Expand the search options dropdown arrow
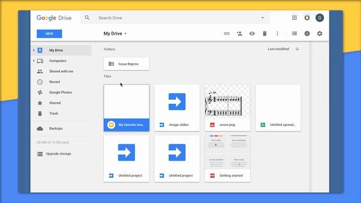 click(262, 17)
